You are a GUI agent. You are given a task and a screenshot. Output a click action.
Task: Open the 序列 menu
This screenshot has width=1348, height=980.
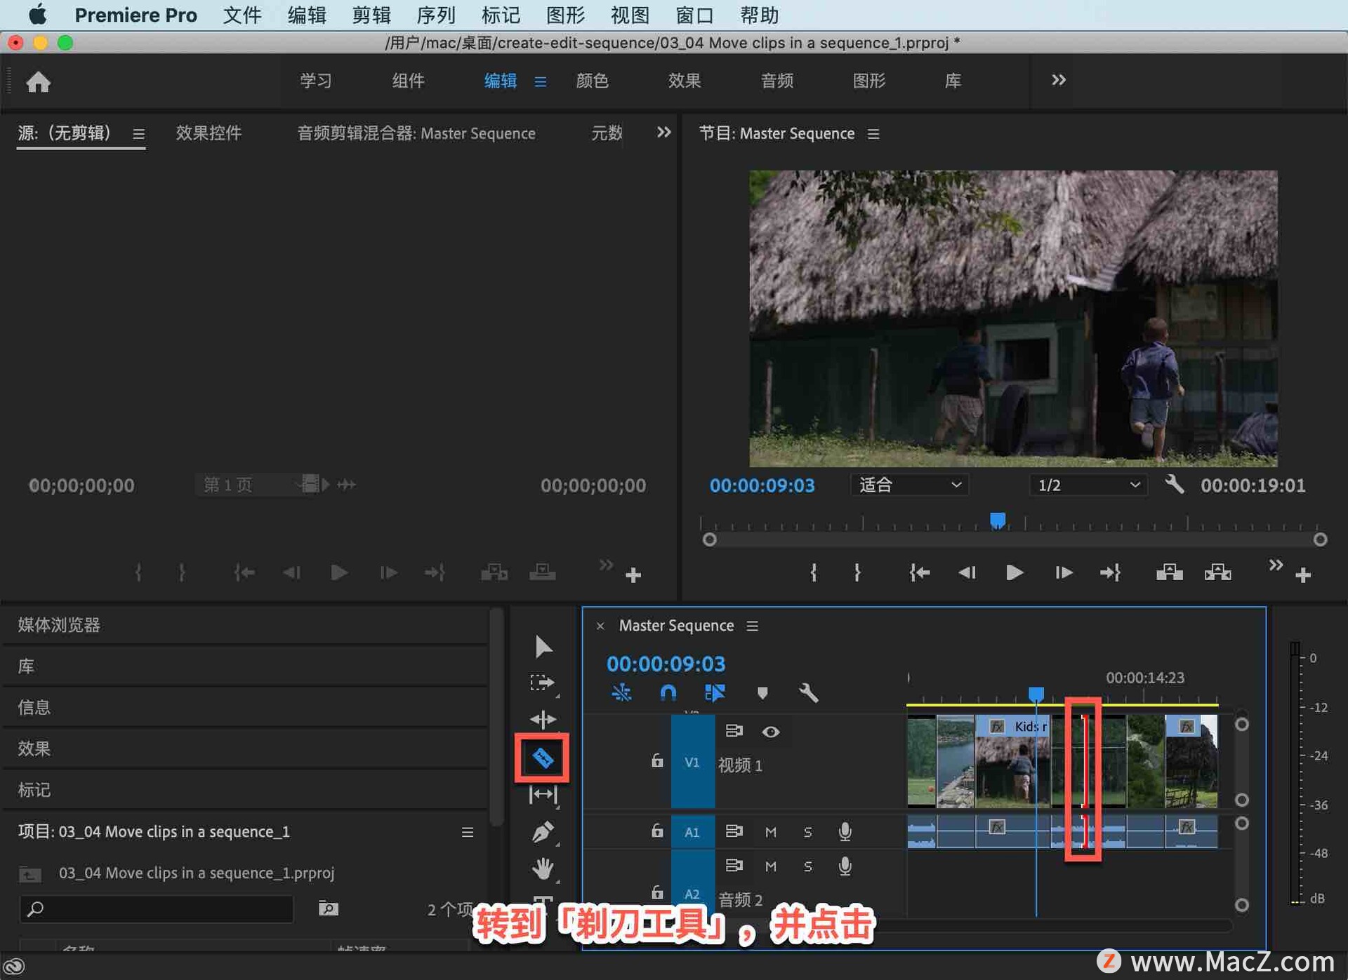436,15
